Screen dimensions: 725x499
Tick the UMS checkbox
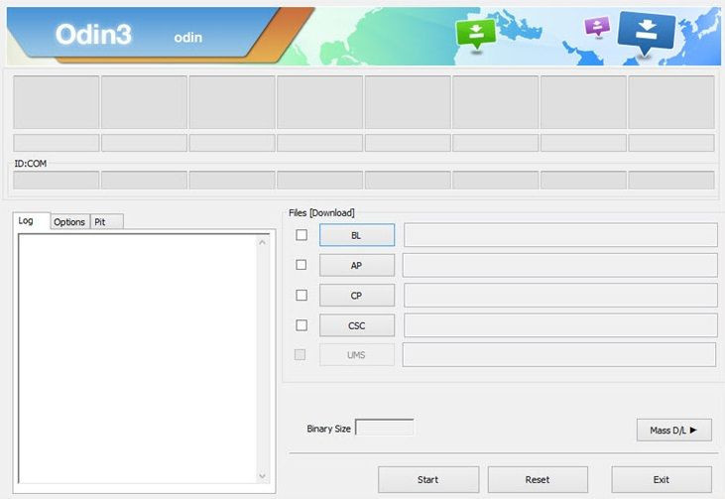[x=301, y=354]
